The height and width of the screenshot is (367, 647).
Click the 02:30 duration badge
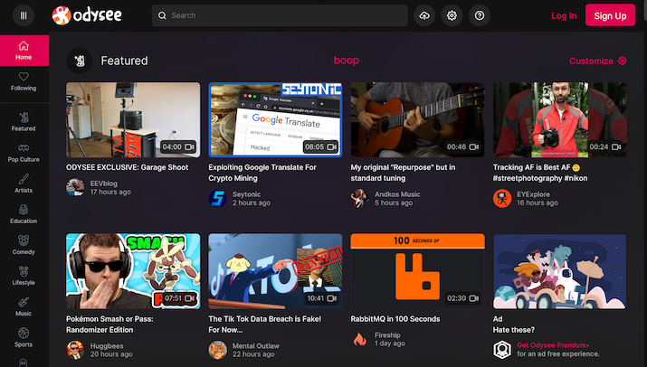point(462,298)
